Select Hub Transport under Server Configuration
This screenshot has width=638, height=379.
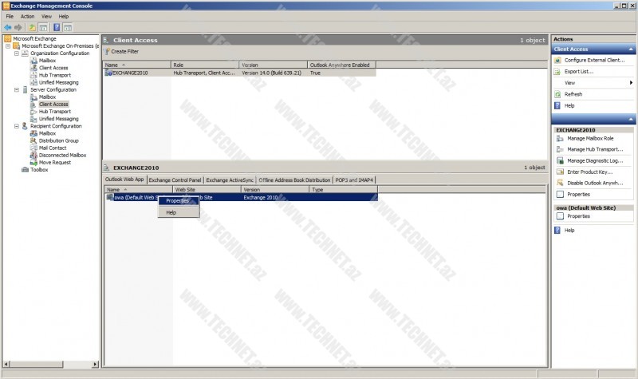(54, 112)
